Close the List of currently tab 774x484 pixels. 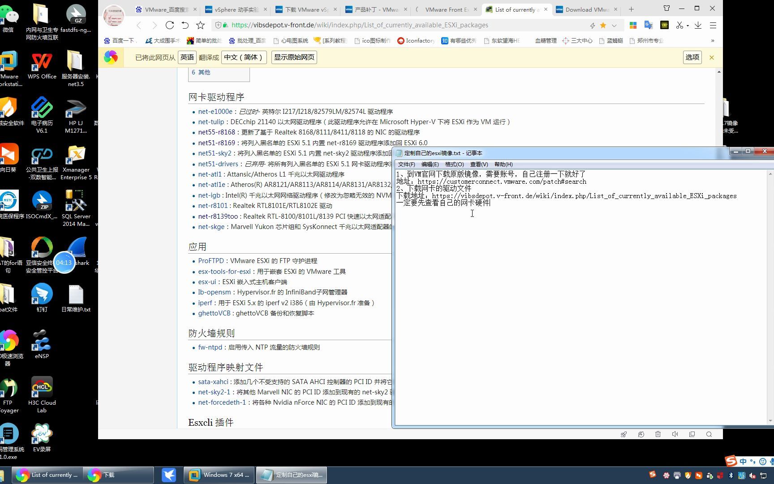[545, 9]
